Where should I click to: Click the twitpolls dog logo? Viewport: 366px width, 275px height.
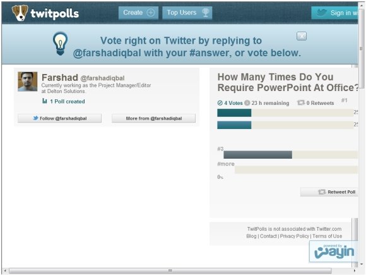[x=20, y=13]
